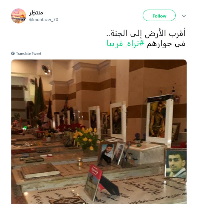Click the yellow tulips in the photo
The image size is (197, 204).
click(x=86, y=137)
